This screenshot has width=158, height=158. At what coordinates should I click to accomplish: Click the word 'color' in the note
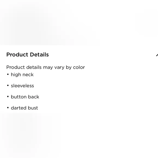(x=79, y=67)
